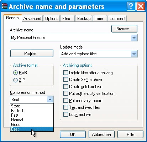
Task: Open the Profiles... button
Action: 32,54
